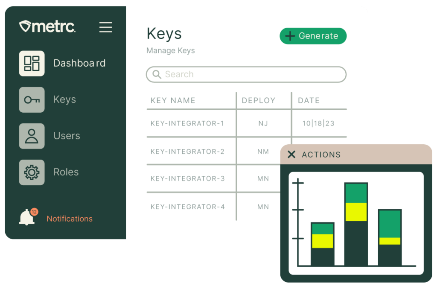Click the ACTIONS panel title
Viewport: 437px width, 289px height.
pos(321,155)
